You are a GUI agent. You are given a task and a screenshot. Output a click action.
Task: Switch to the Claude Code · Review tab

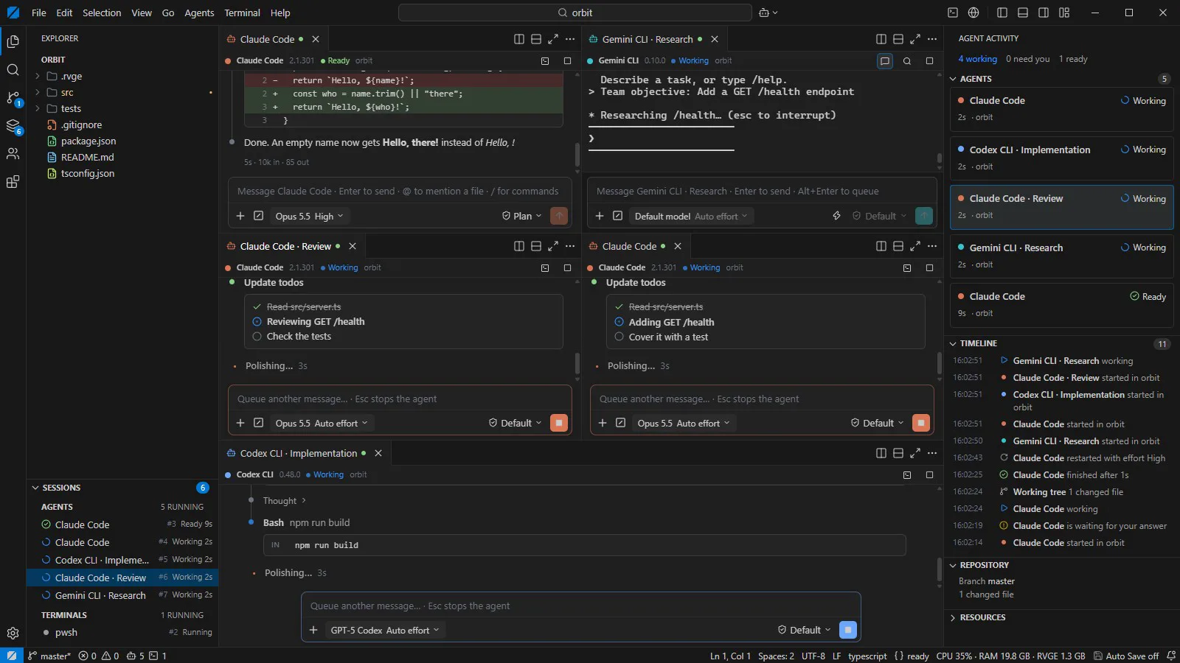(x=285, y=246)
